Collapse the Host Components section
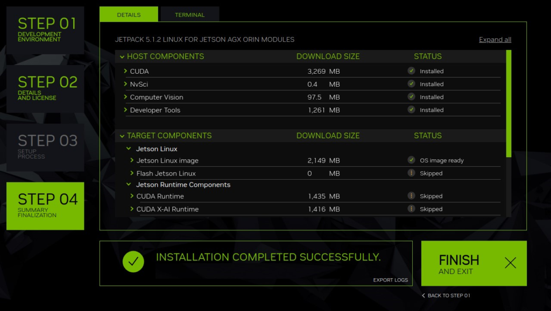The height and width of the screenshot is (311, 551). (122, 56)
